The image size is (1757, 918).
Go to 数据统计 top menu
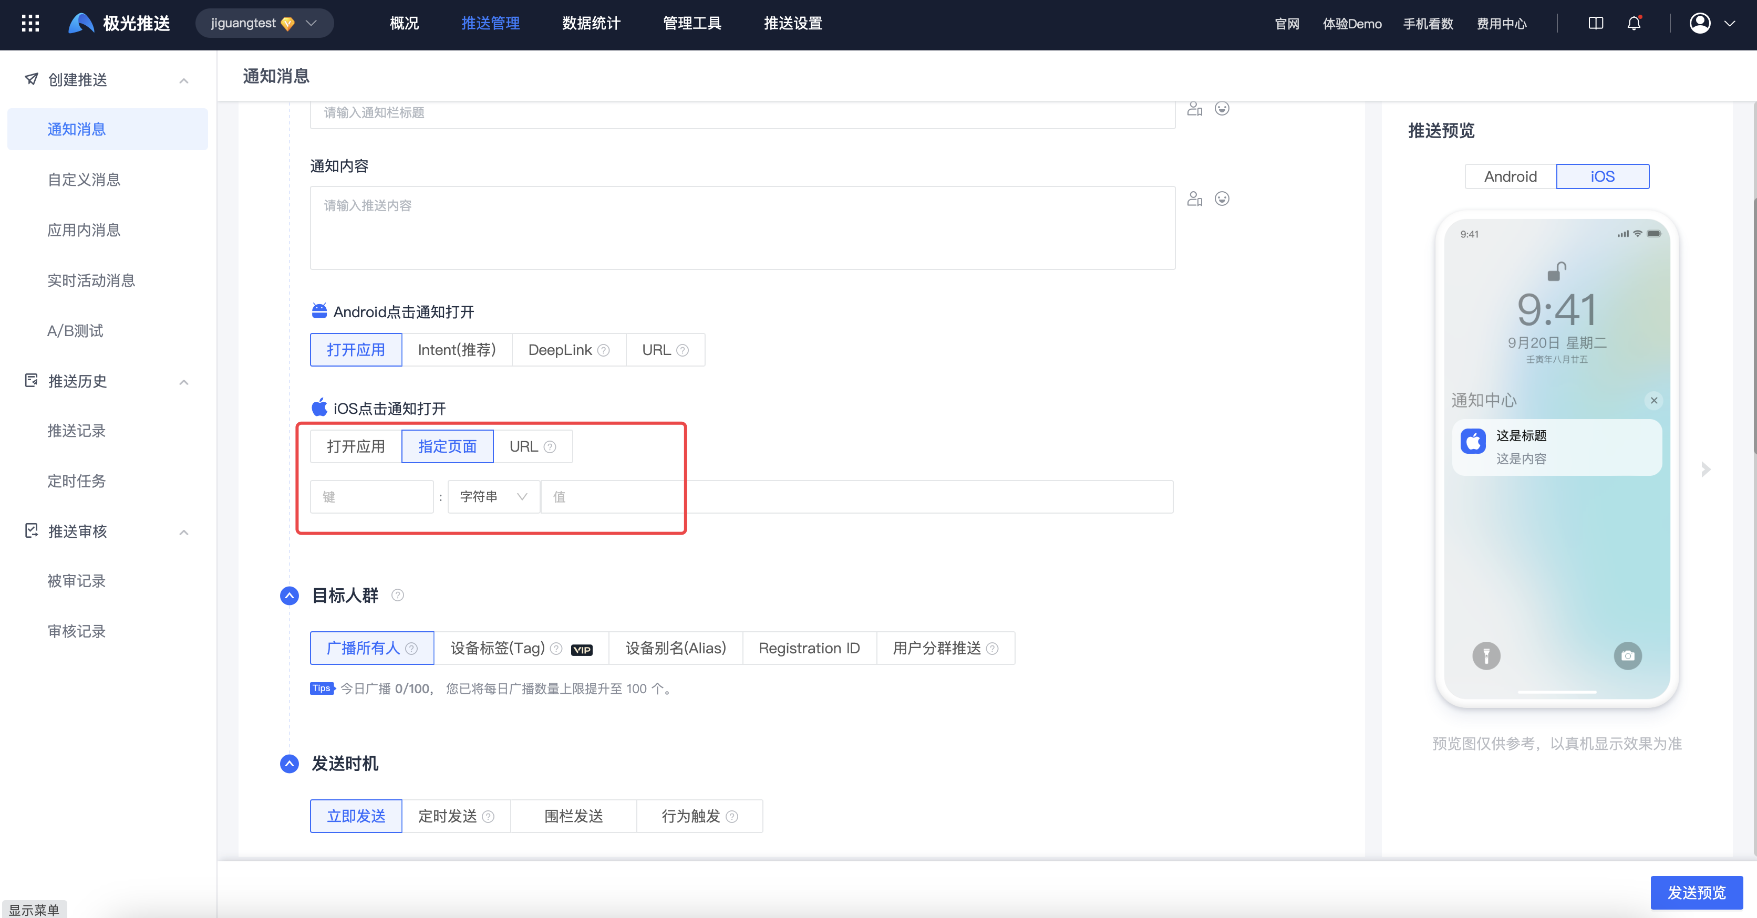(591, 23)
